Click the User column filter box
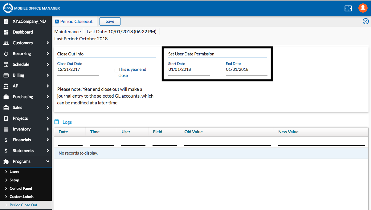 coord(133,142)
